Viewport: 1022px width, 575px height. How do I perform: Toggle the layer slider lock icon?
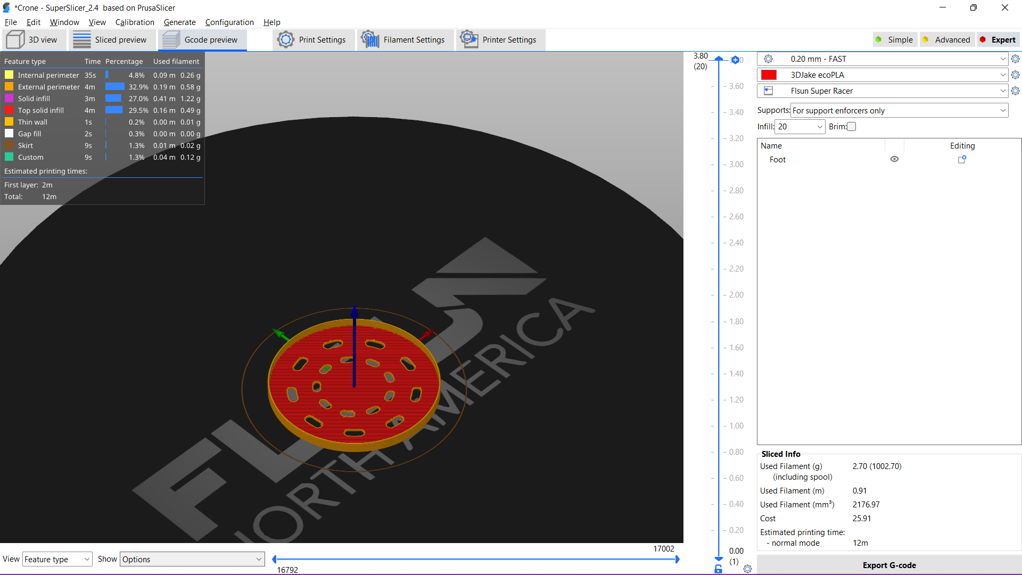718,569
